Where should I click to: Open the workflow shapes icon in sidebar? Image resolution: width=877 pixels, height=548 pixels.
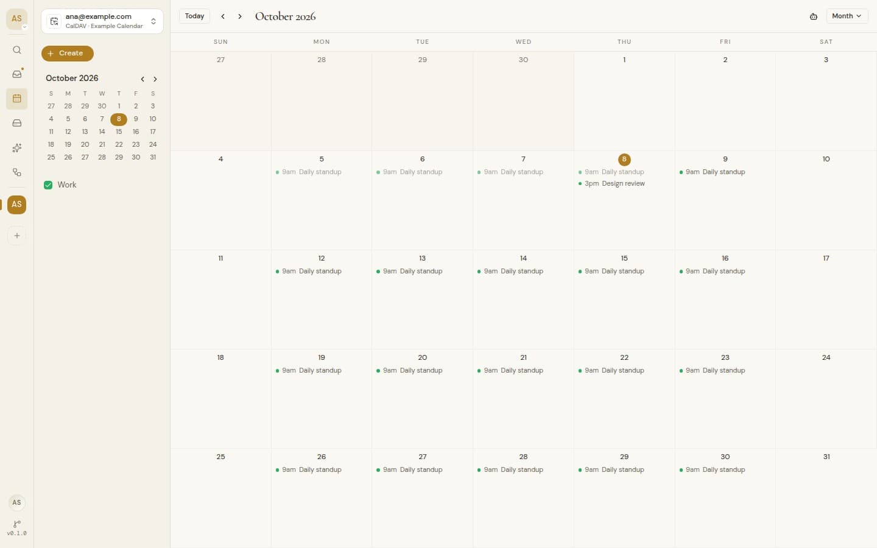click(x=17, y=172)
